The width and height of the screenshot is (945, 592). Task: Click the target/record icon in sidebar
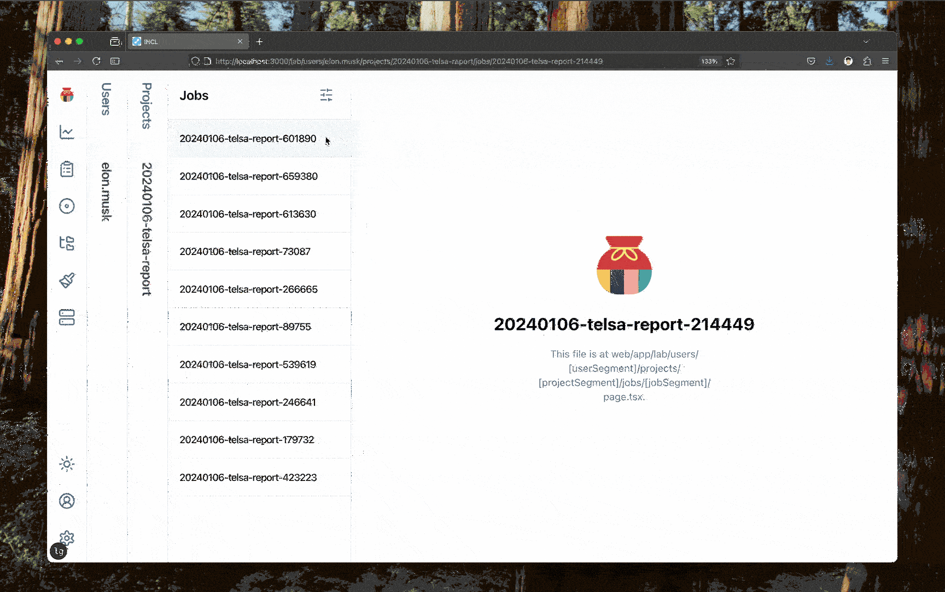click(66, 206)
